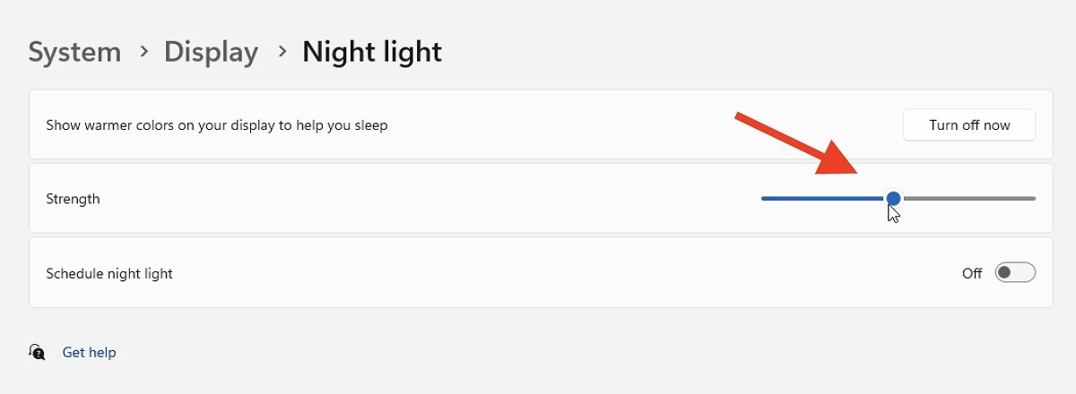Click the Strength label text
This screenshot has height=394, width=1076.
73,199
